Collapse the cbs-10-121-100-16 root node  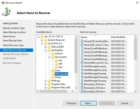[38, 37]
